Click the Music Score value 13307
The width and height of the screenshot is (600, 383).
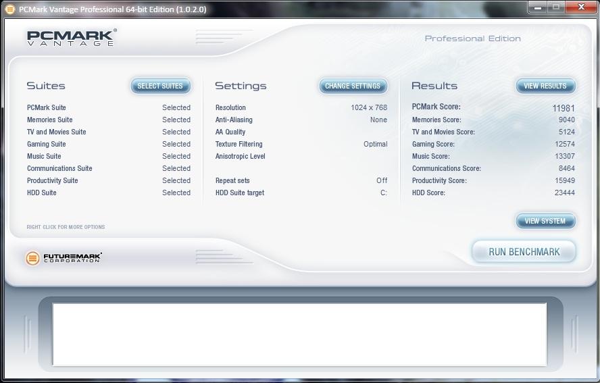tap(565, 156)
